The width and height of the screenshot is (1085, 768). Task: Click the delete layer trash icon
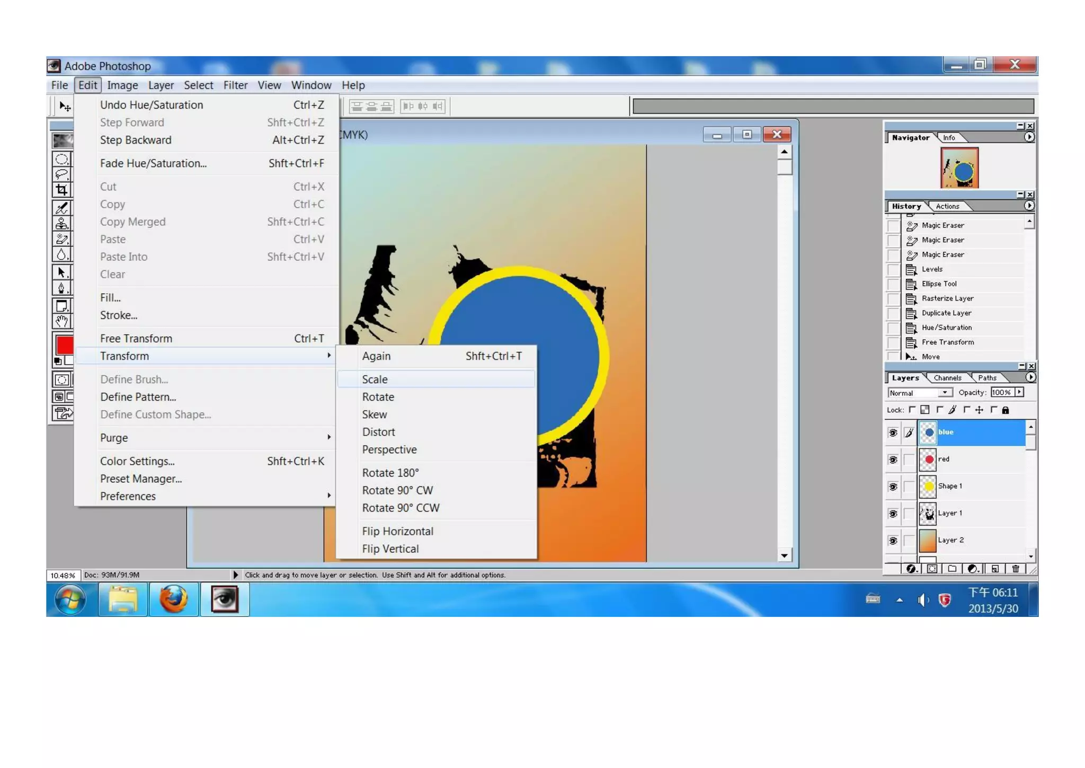pyautogui.click(x=1015, y=569)
